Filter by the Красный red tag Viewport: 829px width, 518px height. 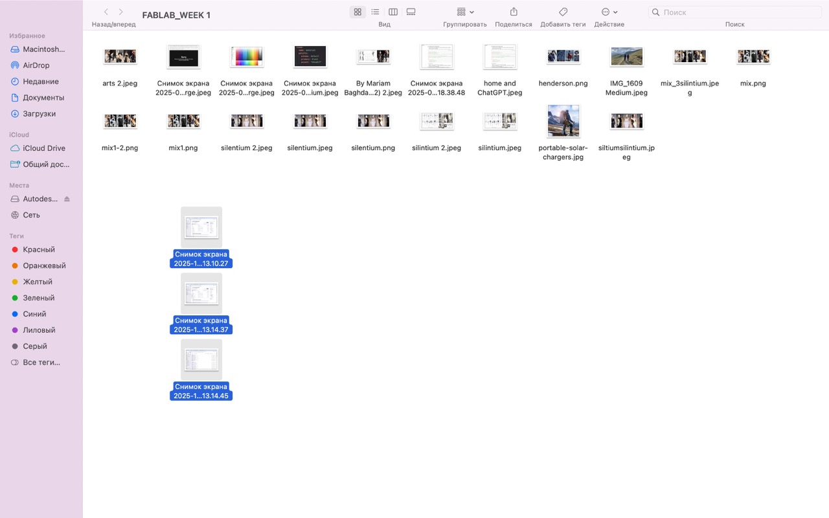[x=38, y=250]
